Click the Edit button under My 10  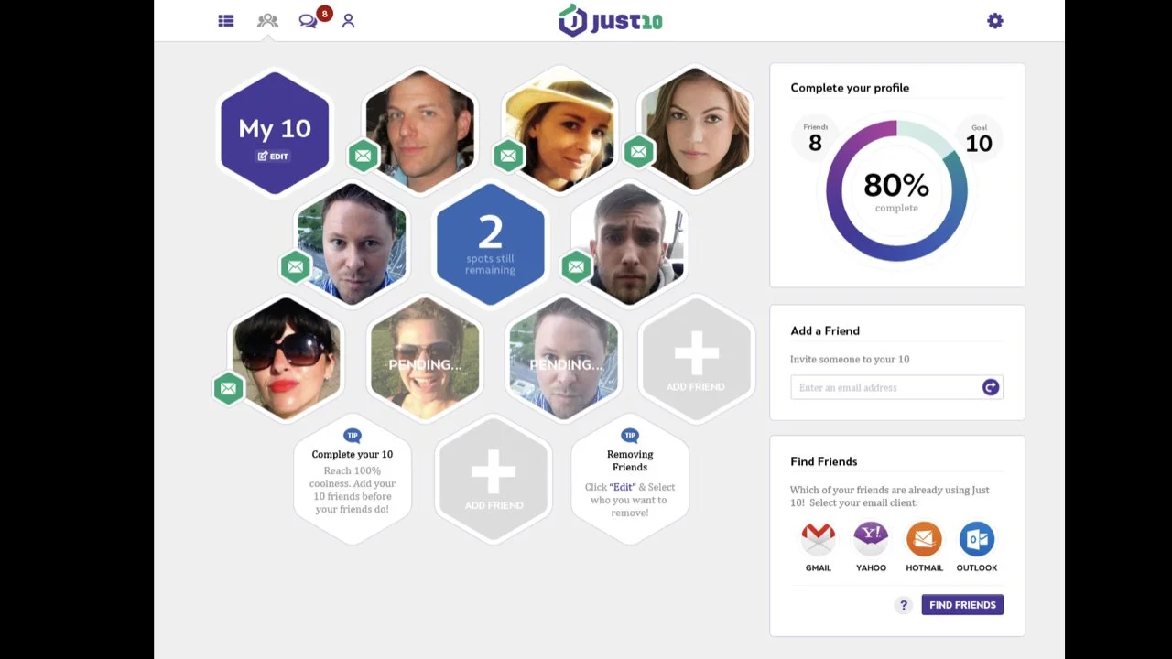[274, 157]
